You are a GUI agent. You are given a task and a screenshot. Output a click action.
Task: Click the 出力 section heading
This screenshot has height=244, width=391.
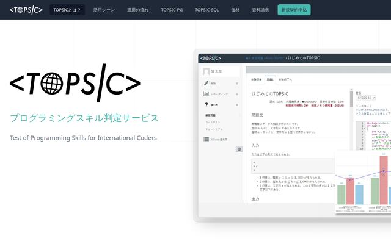point(255,199)
